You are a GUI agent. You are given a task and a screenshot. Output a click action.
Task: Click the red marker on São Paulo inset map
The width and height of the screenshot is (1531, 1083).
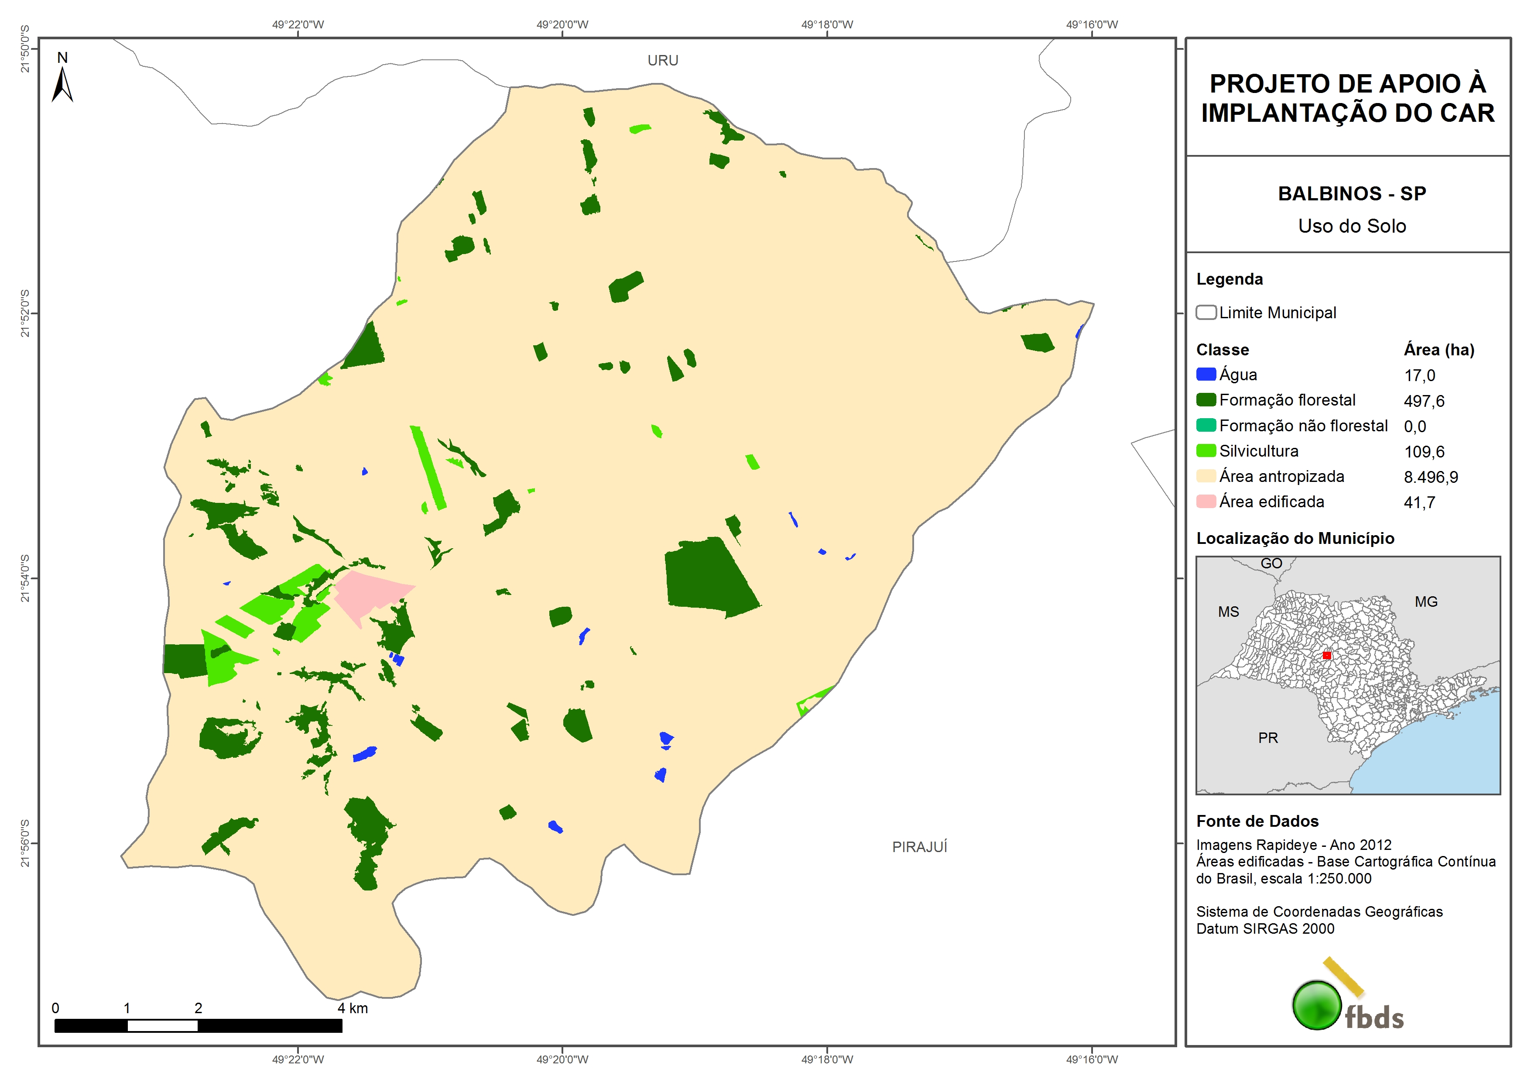click(1326, 655)
